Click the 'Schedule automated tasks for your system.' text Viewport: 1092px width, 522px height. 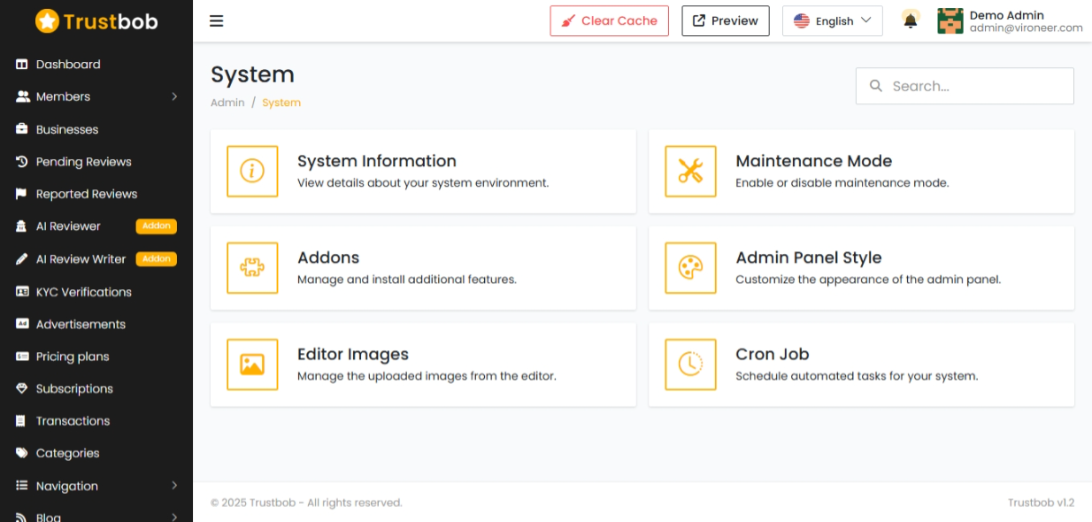(x=857, y=376)
